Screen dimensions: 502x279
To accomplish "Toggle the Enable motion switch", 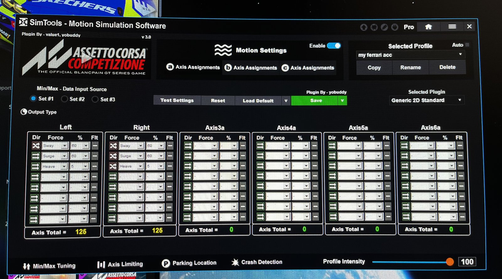I will point(334,46).
